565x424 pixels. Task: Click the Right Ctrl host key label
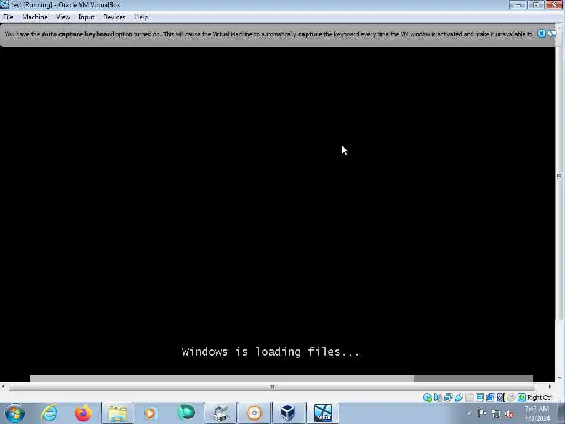click(x=540, y=397)
